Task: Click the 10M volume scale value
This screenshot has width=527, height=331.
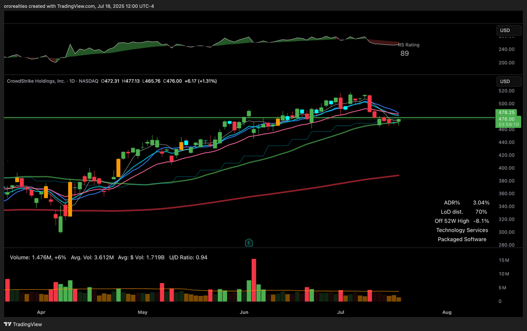Action: click(504, 274)
